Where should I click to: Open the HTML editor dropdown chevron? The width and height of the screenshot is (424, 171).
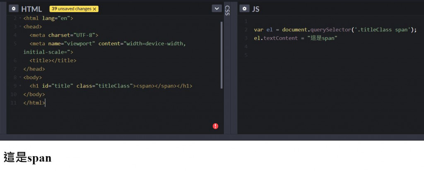217,9
